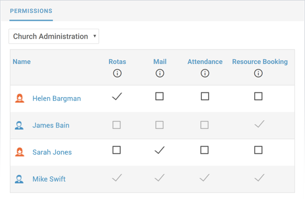Viewport: 305px width, 203px height.
Task: Click Sarah Jones's orange avatar icon
Action: click(x=20, y=152)
